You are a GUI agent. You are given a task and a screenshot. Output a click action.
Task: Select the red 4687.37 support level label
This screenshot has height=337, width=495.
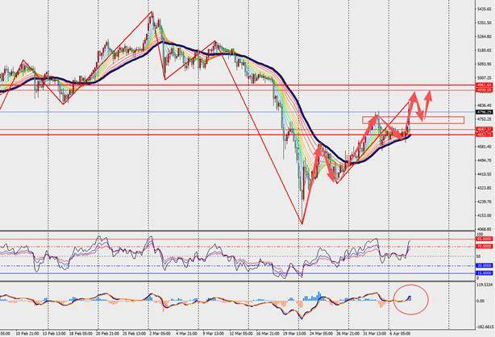point(483,130)
